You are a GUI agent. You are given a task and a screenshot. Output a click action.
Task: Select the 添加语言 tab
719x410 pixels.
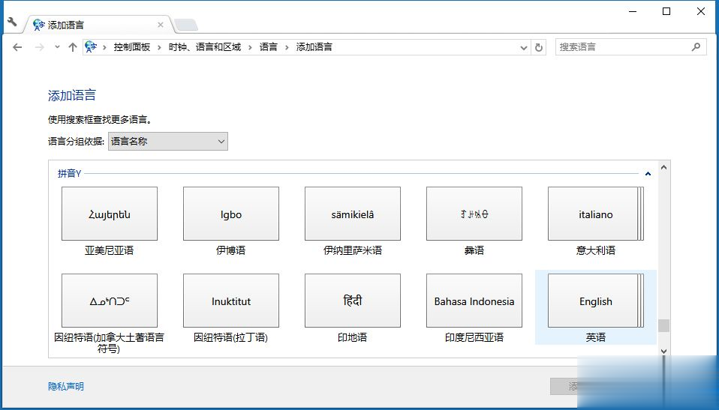[97, 25]
